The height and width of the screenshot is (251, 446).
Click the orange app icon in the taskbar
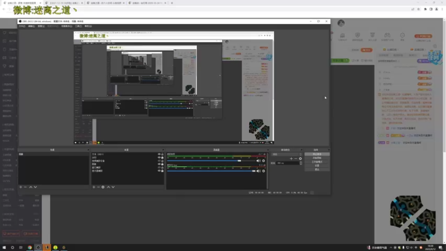tap(47, 248)
